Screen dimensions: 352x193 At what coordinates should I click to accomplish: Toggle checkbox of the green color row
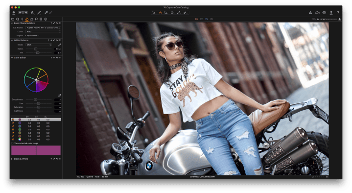pos(13,130)
